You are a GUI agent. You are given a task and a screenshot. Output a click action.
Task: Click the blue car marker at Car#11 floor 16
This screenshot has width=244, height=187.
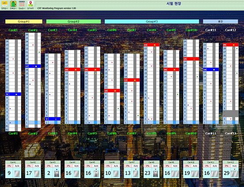click(x=211, y=70)
